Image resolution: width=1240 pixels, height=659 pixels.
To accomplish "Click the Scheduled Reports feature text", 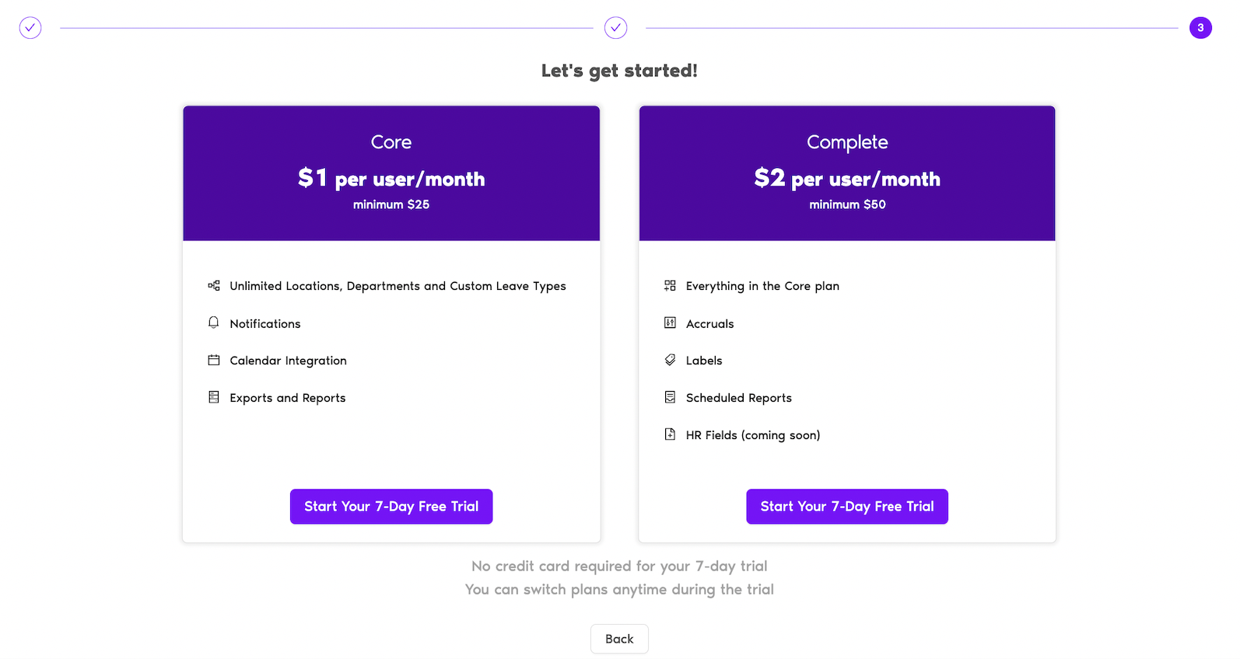I will point(738,398).
